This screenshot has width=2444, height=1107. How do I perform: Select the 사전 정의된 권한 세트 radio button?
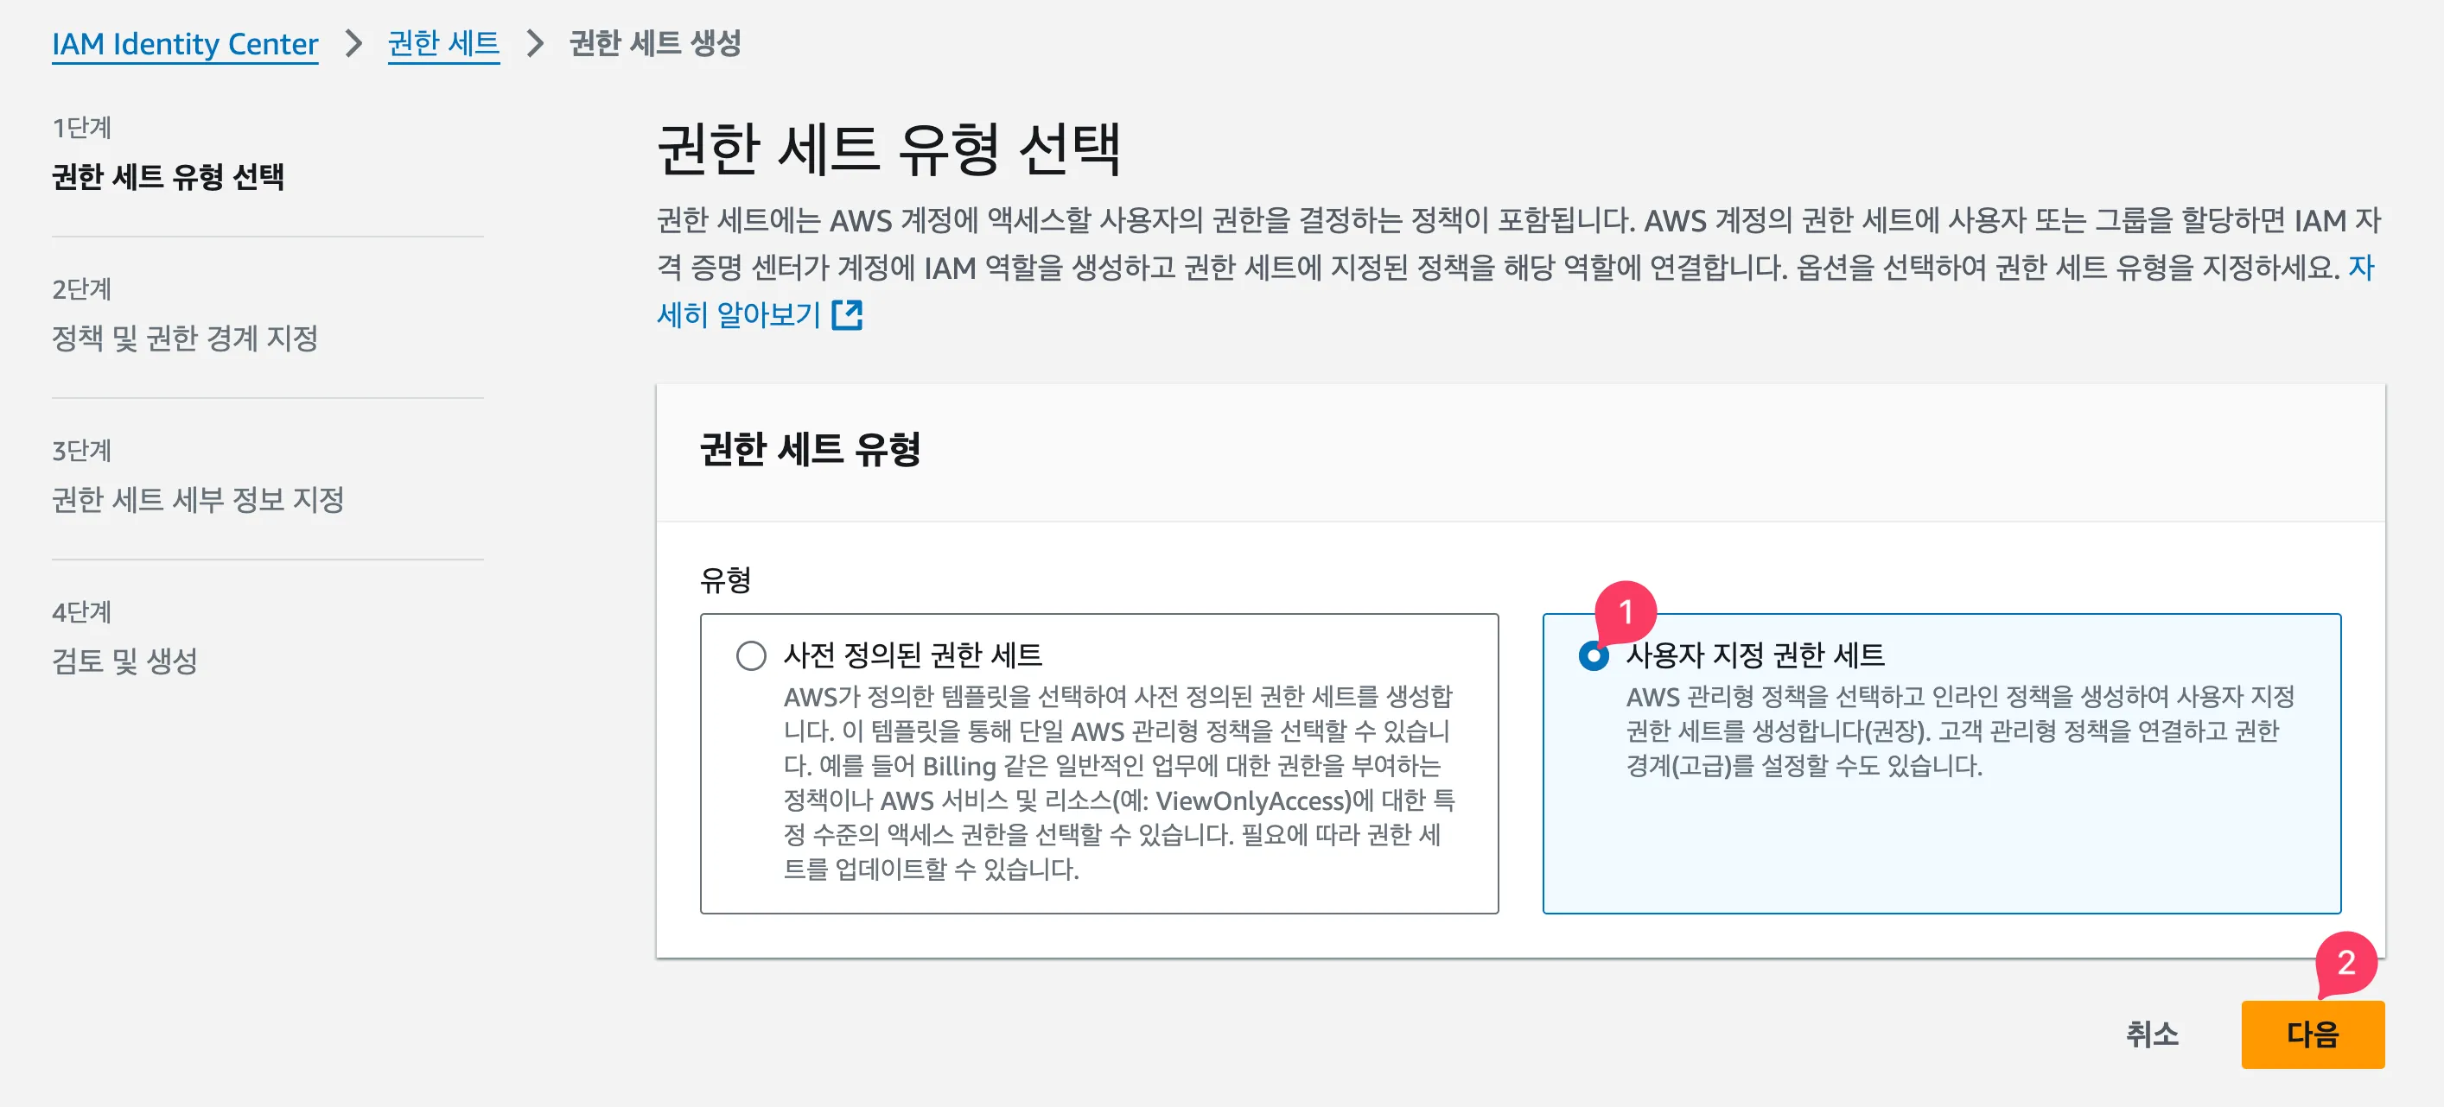pyautogui.click(x=750, y=656)
